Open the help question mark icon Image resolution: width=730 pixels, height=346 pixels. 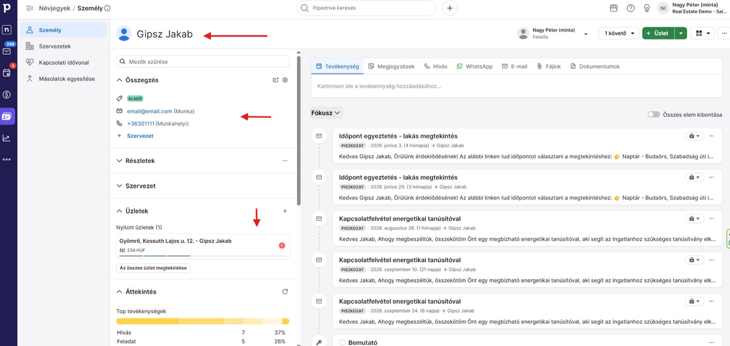tap(631, 8)
